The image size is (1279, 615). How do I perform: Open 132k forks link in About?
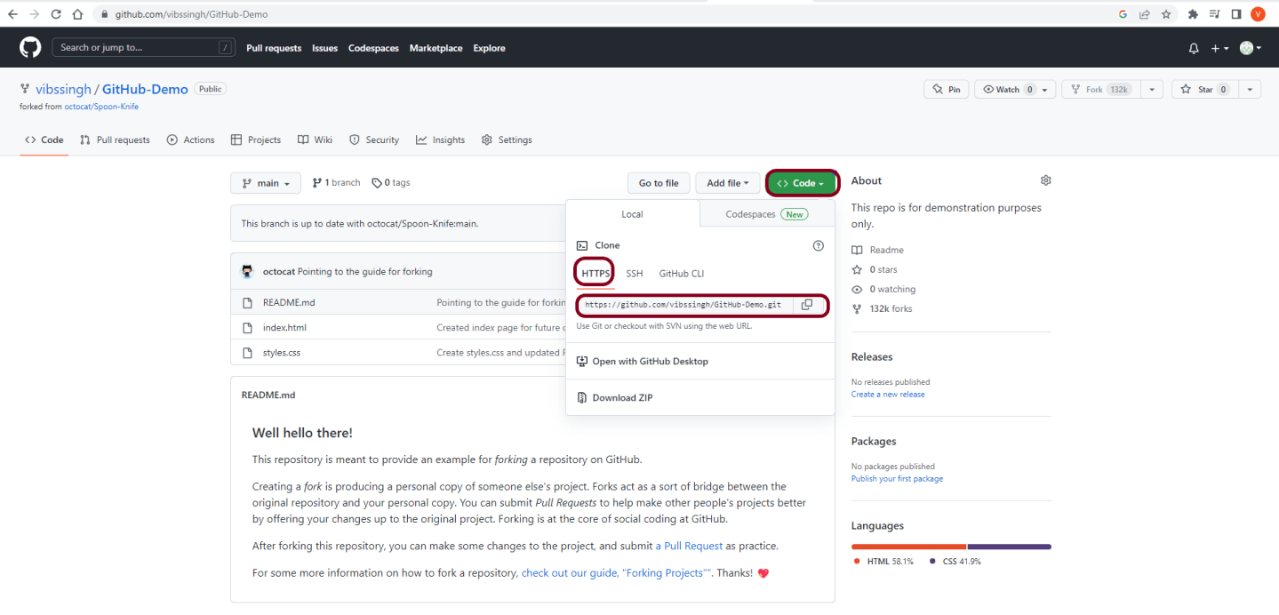882,309
